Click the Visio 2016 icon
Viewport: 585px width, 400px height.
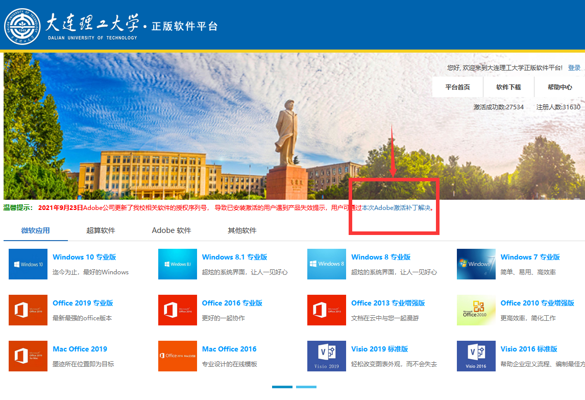476,356
